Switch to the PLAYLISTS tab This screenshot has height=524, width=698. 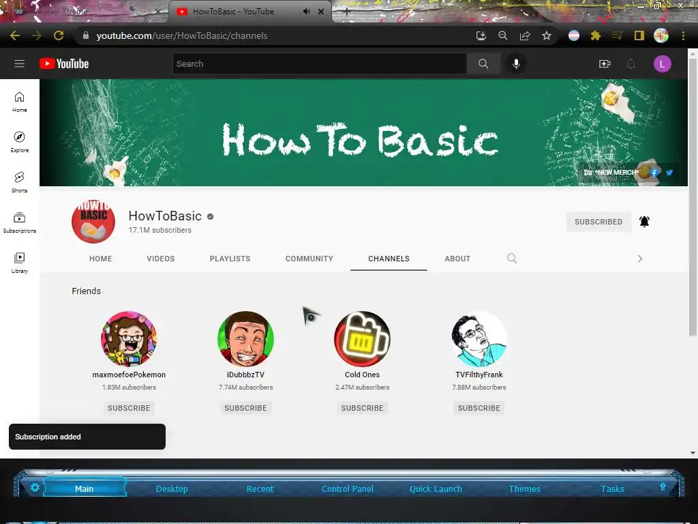point(230,259)
